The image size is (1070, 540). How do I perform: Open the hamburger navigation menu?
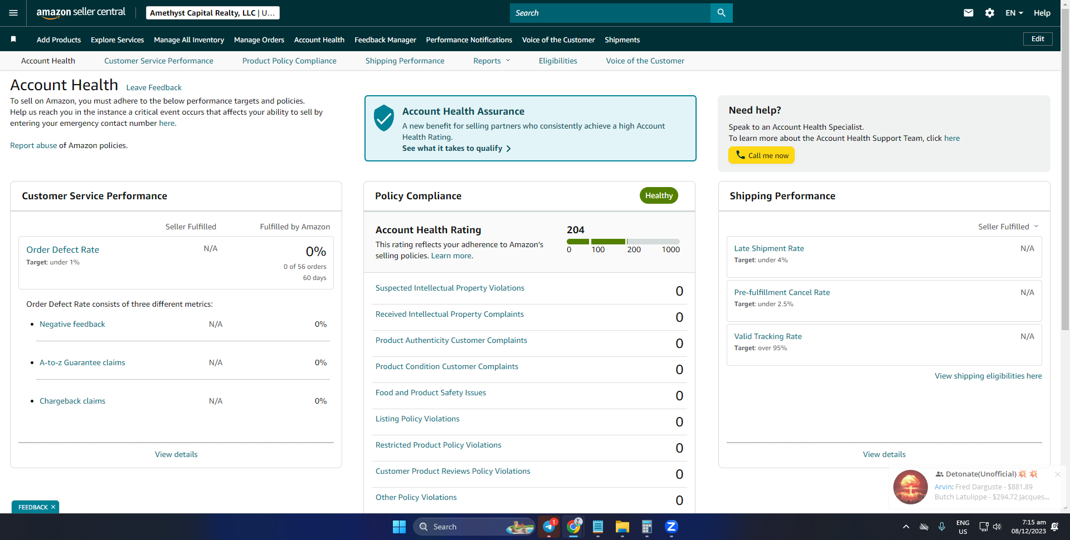coord(13,13)
